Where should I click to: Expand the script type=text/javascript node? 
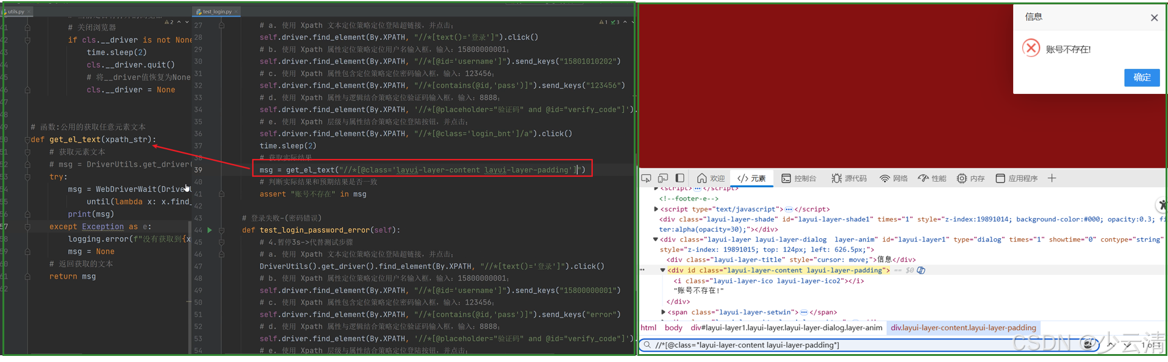pyautogui.click(x=656, y=209)
